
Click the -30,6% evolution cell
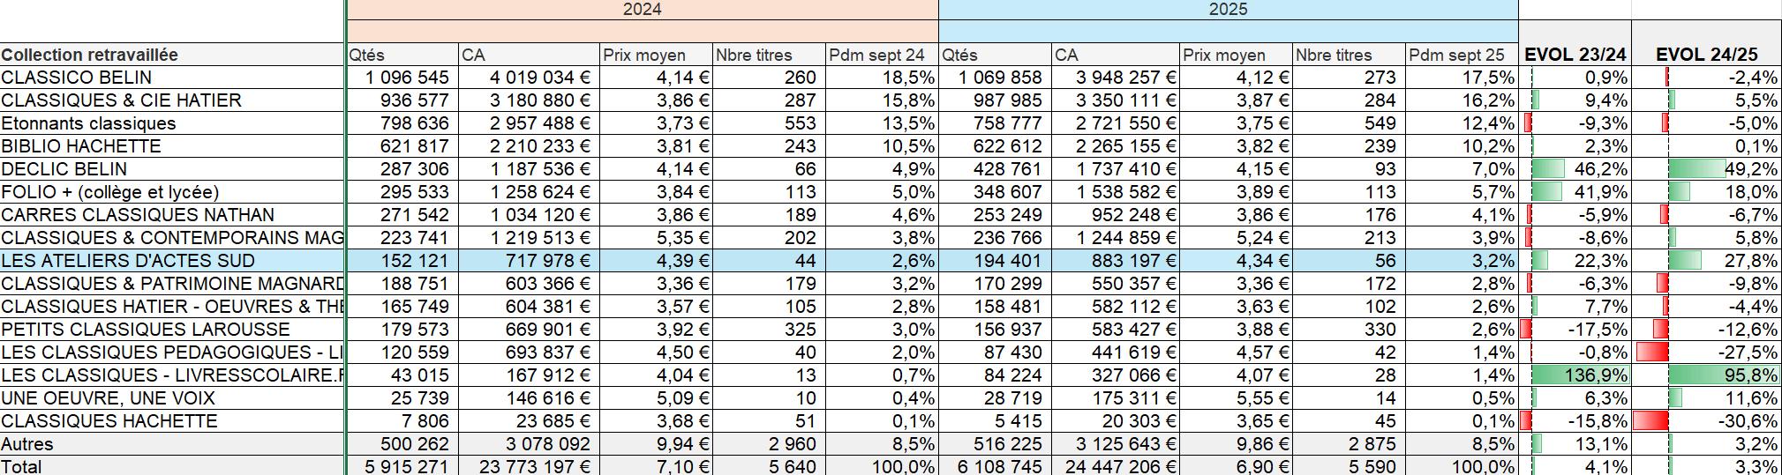pos(1706,421)
